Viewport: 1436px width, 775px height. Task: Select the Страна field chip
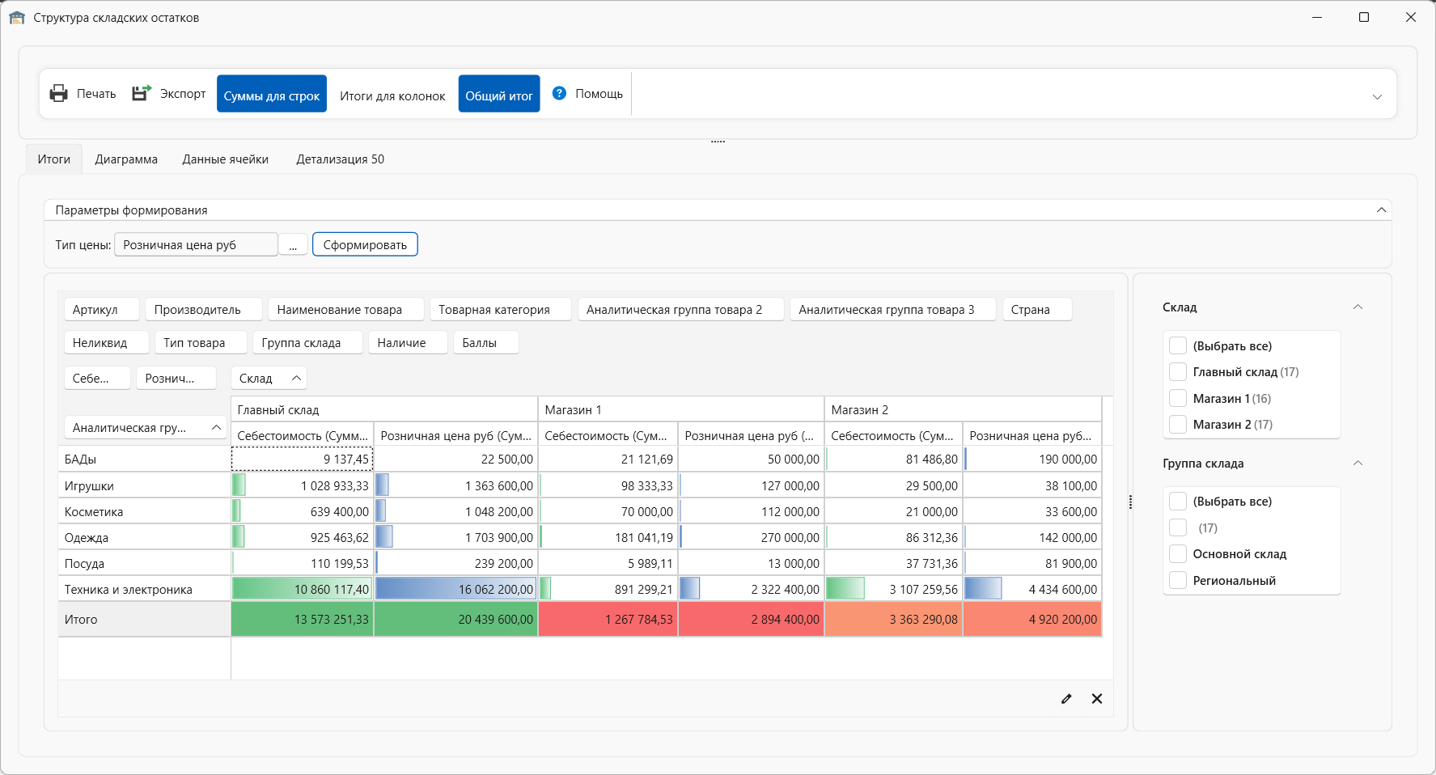pos(1037,309)
